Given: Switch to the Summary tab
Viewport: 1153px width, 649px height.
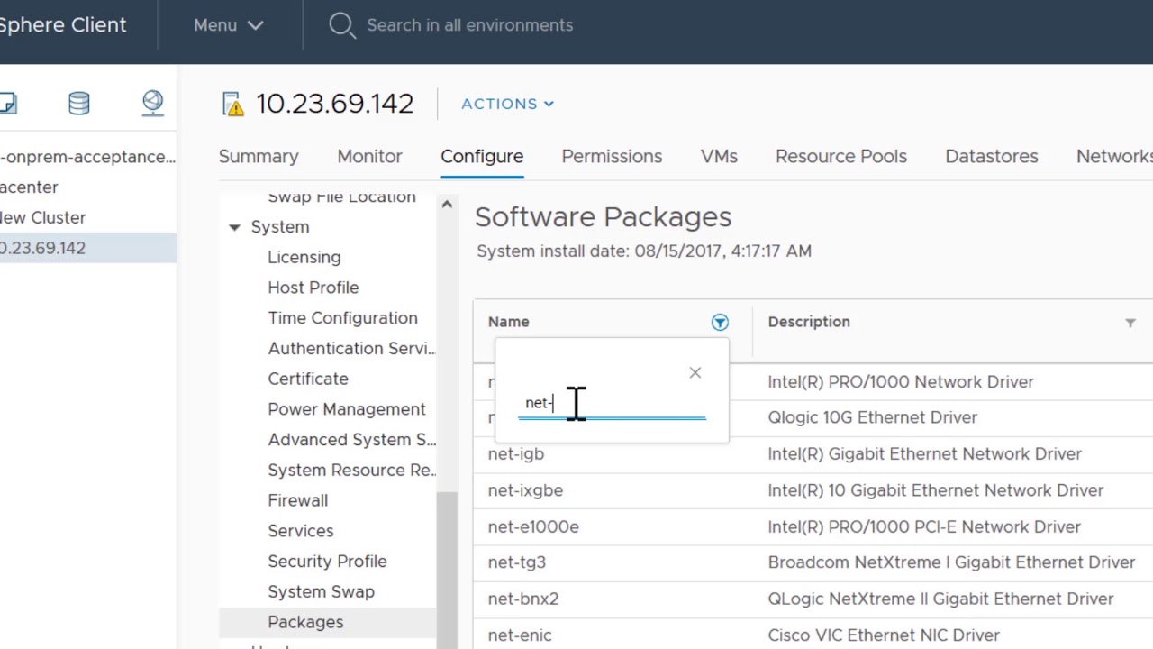Looking at the screenshot, I should click(x=259, y=157).
